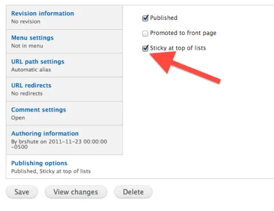Click the View changes button
274x211 pixels.
(x=76, y=192)
